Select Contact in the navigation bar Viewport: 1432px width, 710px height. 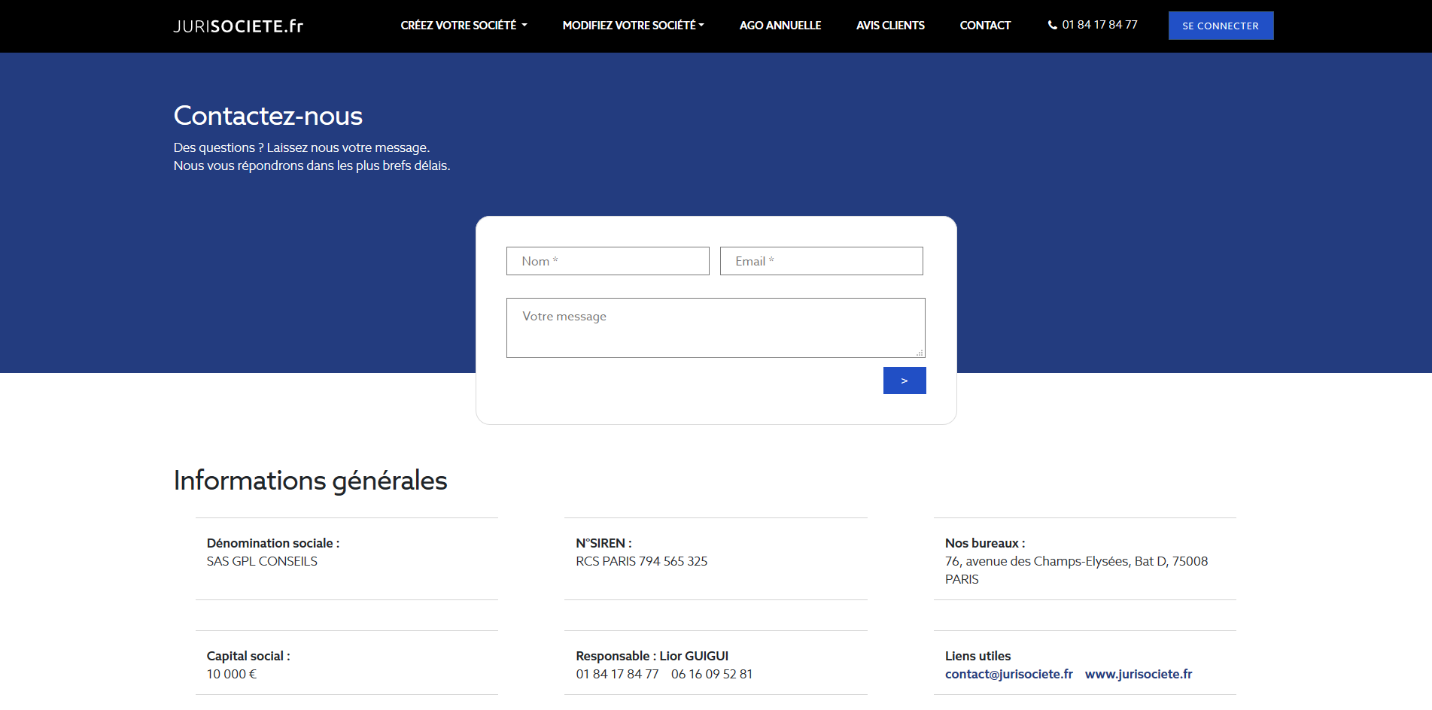(x=985, y=26)
